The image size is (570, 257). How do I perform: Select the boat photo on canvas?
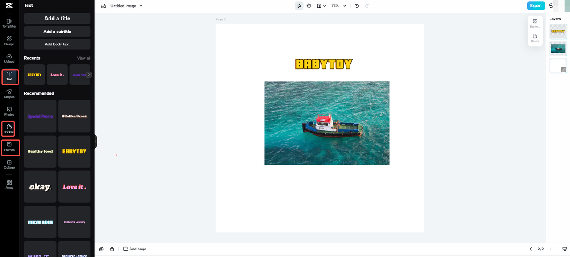326,123
